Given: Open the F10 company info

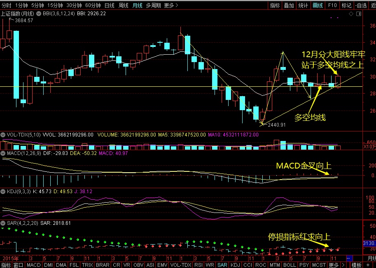Looking at the screenshot, I should 333,5.
